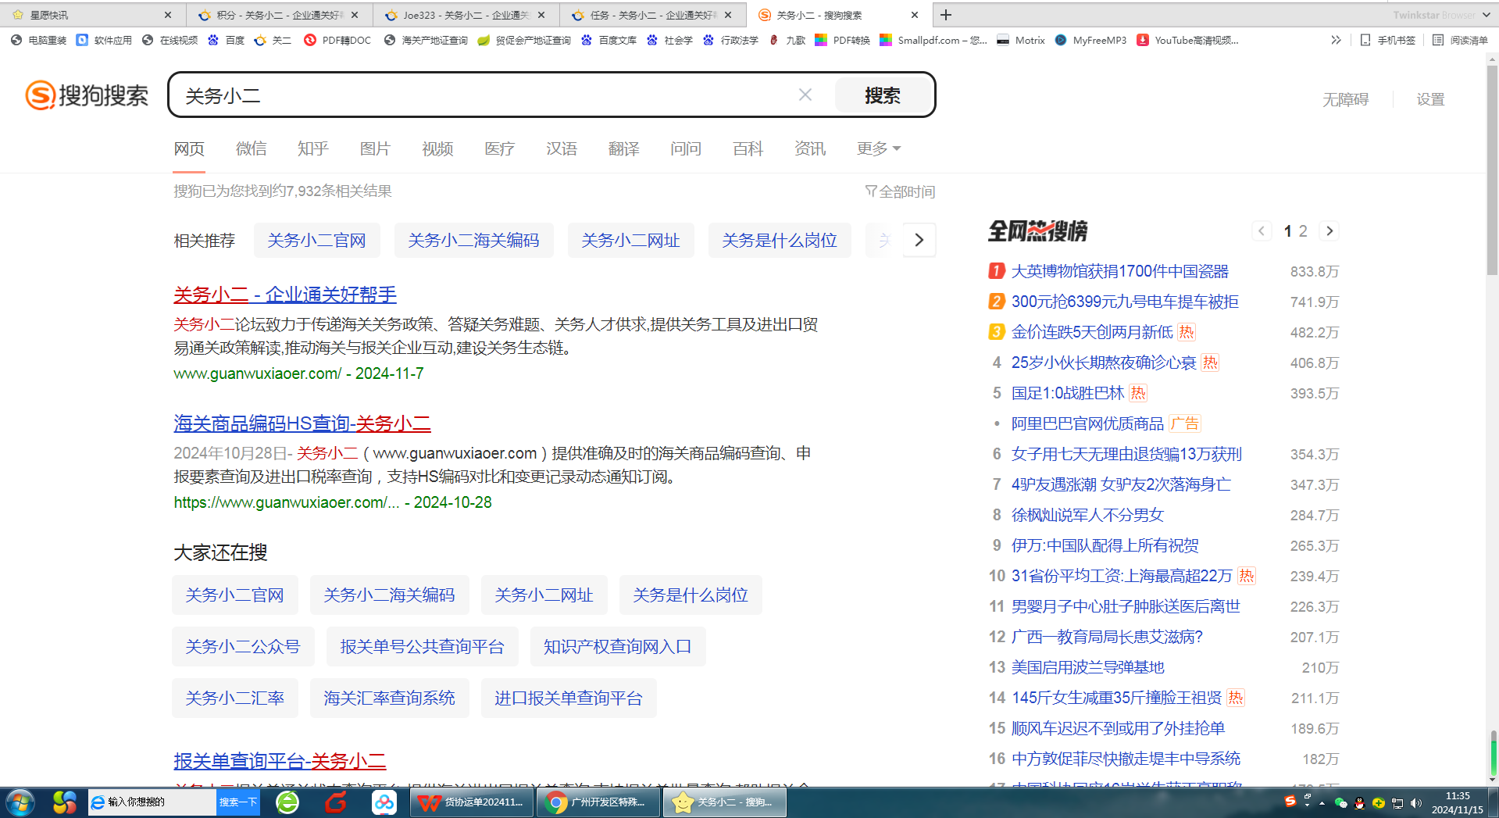Open the Chrome 广州开发区 taskbar window
This screenshot has height=818, width=1499.
(598, 802)
